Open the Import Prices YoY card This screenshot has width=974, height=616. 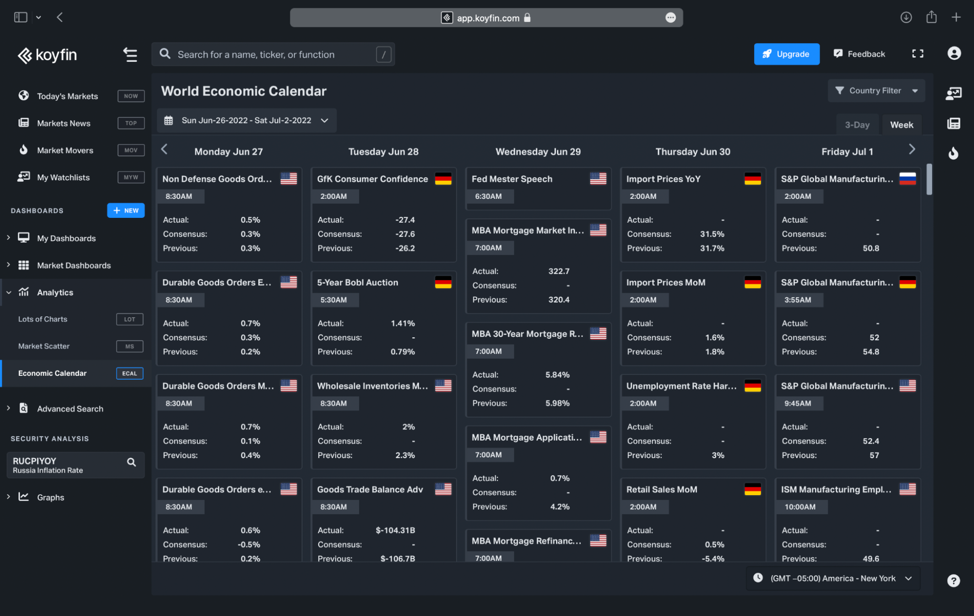[x=692, y=215]
